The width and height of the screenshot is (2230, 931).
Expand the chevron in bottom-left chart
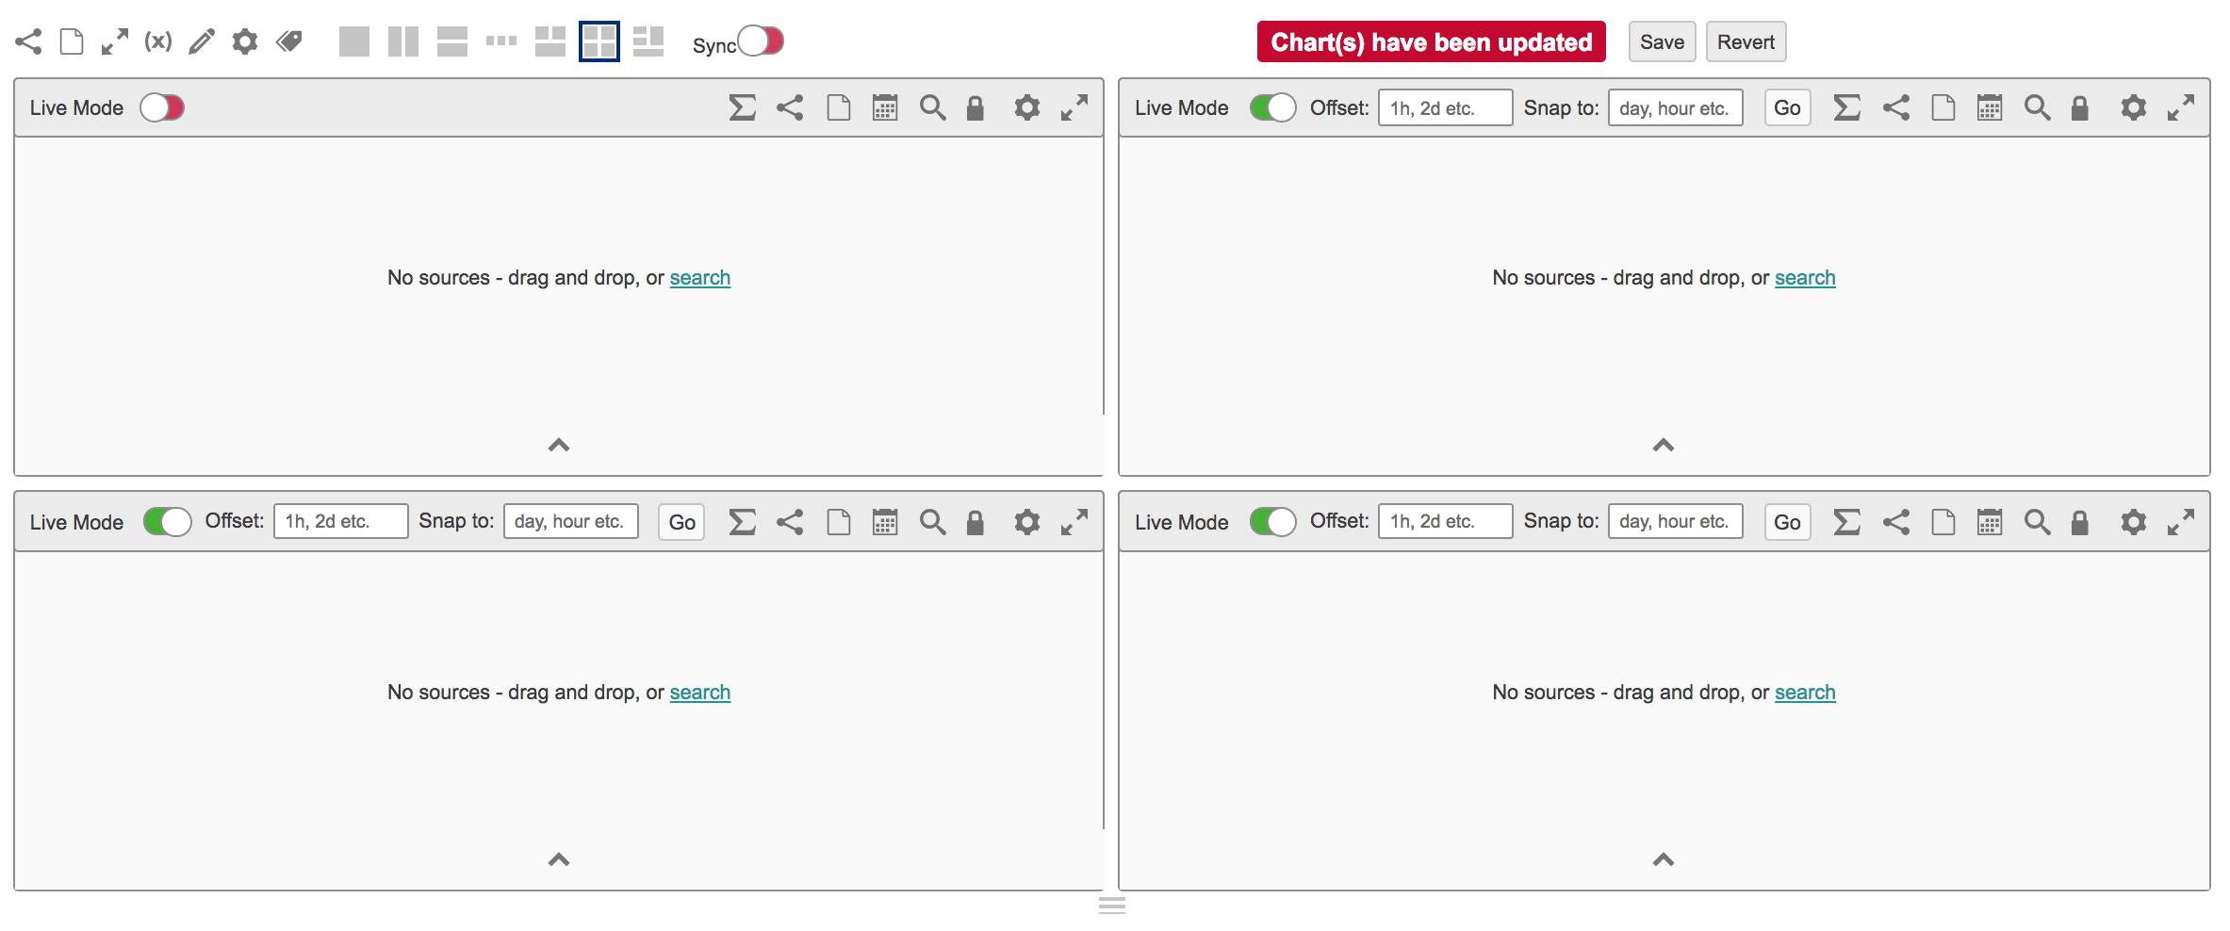[x=559, y=859]
